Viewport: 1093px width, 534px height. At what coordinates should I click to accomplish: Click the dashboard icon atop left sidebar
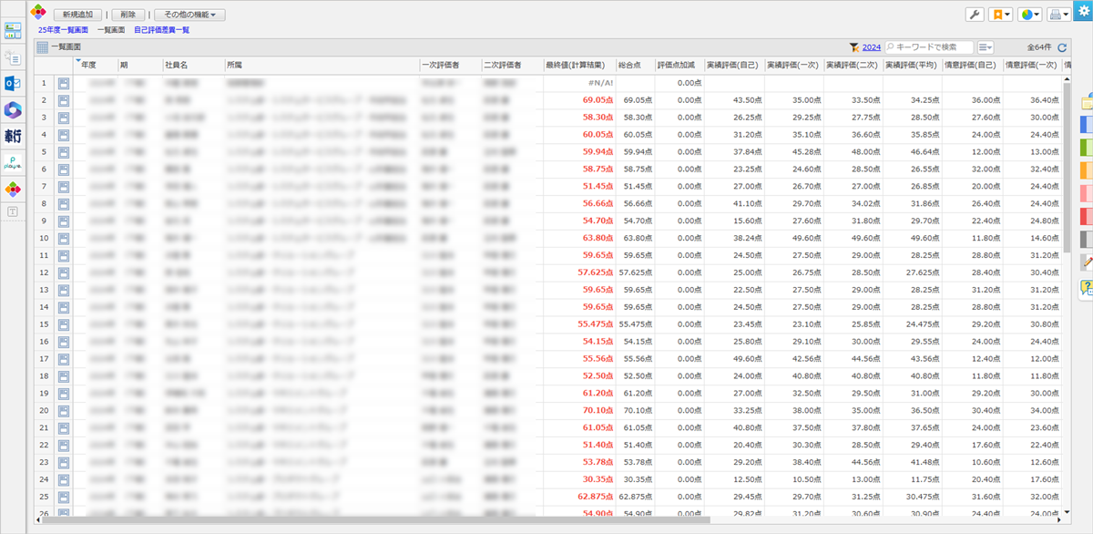coord(14,32)
